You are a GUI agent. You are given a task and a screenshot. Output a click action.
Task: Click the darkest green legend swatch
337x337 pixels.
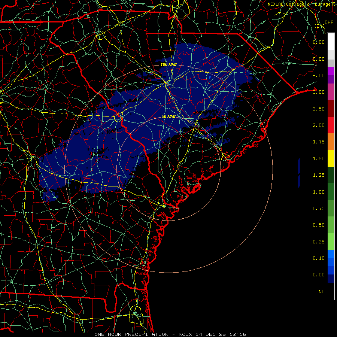[x=331, y=175]
